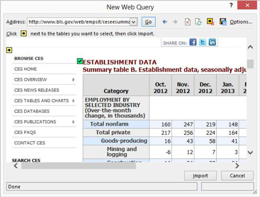
Task: Click the Forward arrow in toolbar
Action: click(x=175, y=22)
